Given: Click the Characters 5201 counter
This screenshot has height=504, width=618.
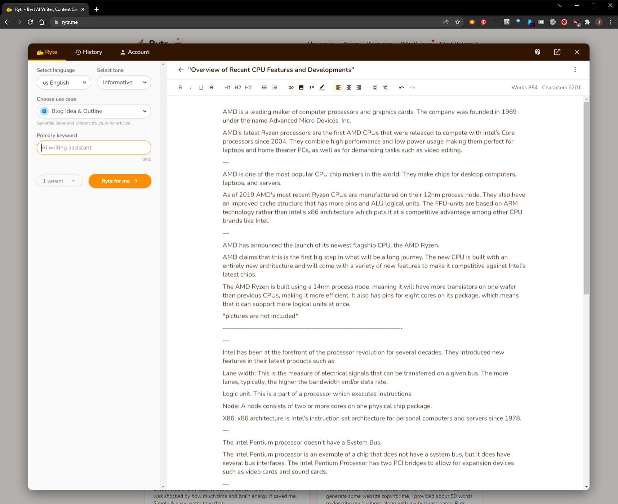Looking at the screenshot, I should (561, 88).
